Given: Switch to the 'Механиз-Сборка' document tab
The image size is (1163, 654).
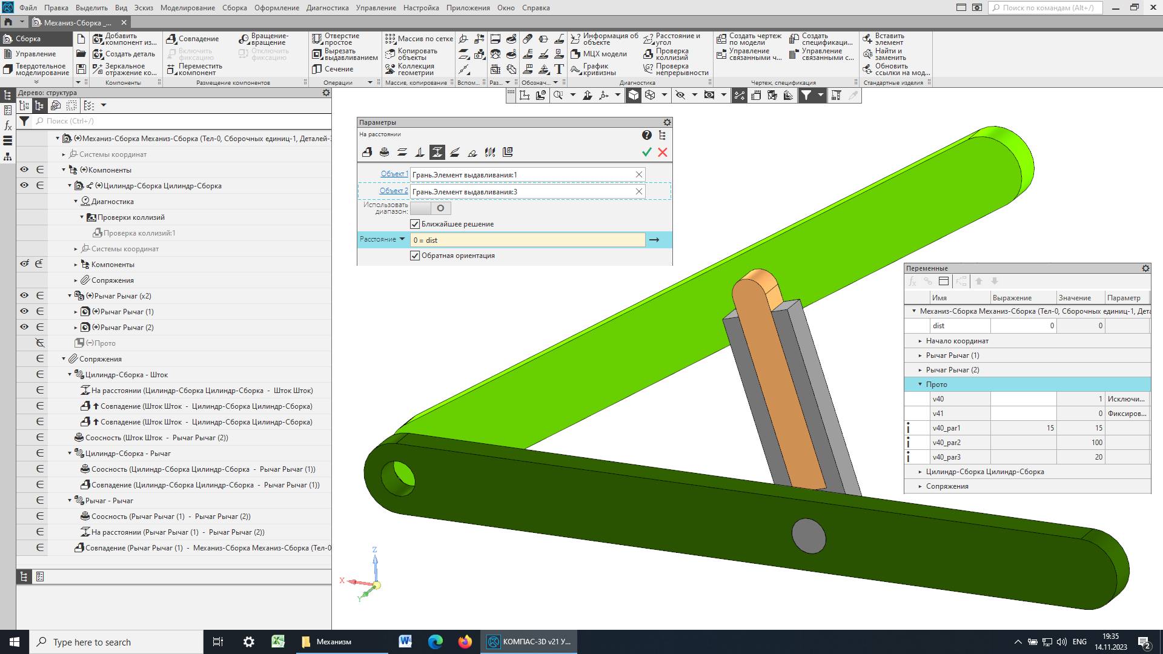Looking at the screenshot, I should point(78,22).
